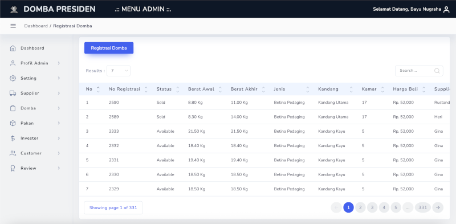Go to previous page arrow
This screenshot has width=456, height=224.
[336, 207]
